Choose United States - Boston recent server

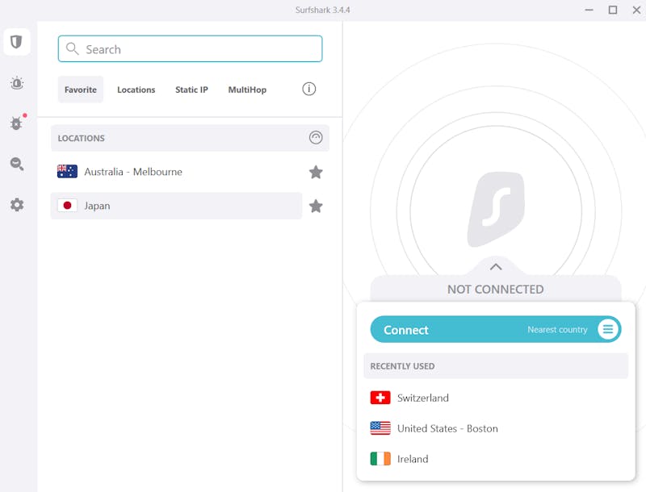447,428
